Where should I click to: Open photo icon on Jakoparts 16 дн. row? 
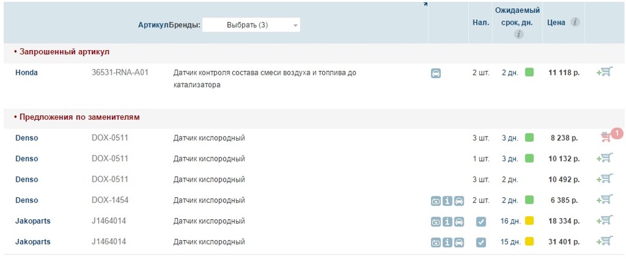(436, 221)
